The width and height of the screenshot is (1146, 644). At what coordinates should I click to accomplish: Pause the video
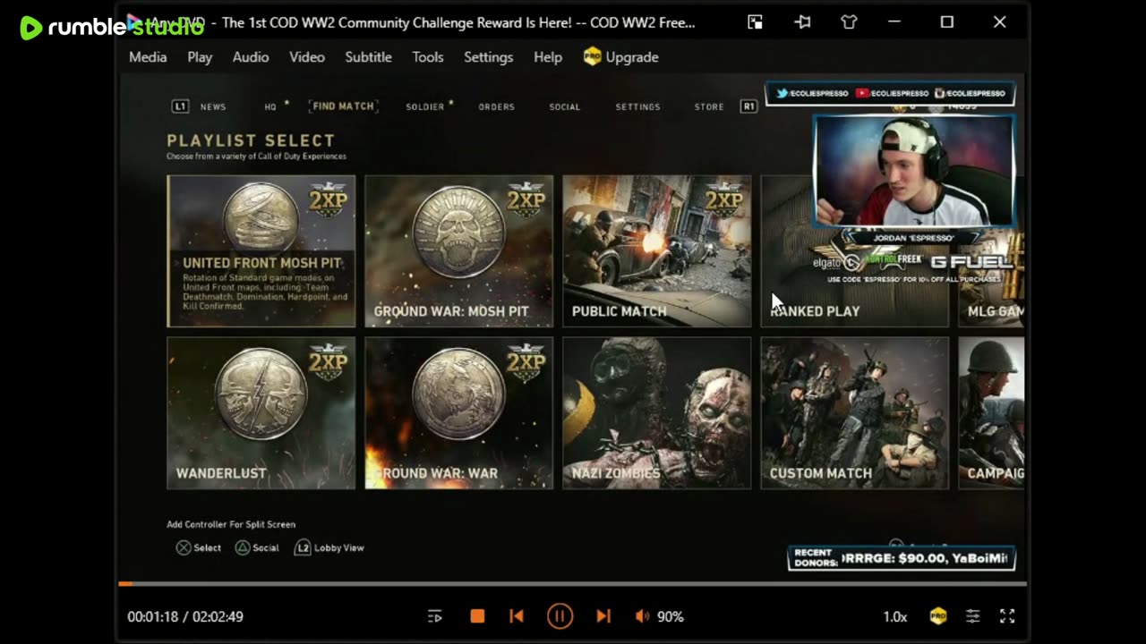[560, 616]
